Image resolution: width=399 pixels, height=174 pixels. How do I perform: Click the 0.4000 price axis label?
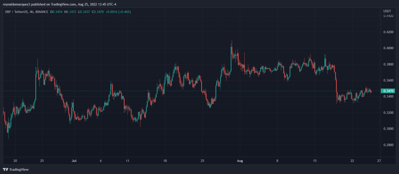pos(388,48)
